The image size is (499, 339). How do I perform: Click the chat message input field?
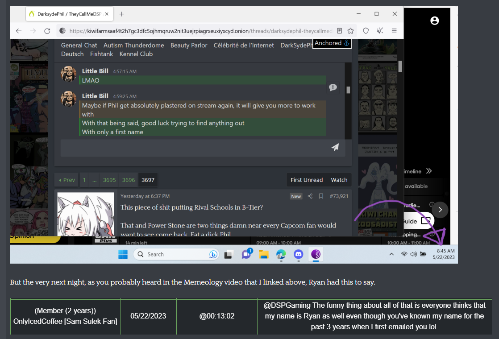tap(192, 147)
